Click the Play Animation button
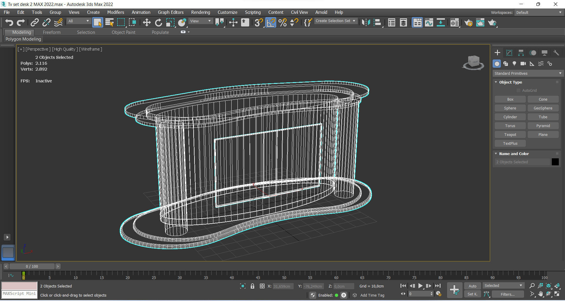 click(x=420, y=286)
